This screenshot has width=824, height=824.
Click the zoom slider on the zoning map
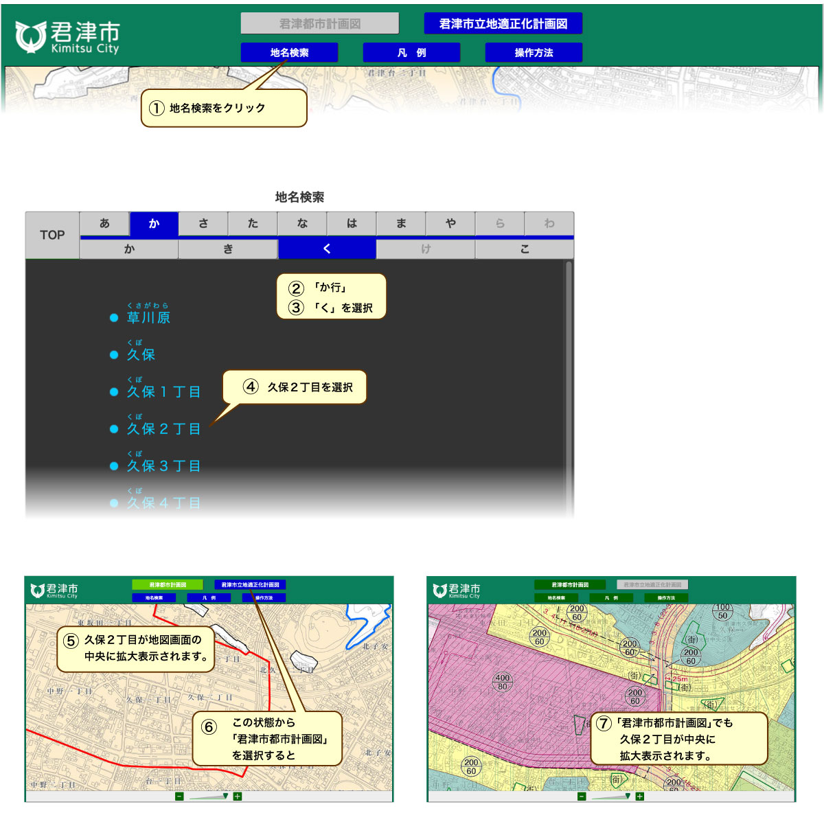point(610,797)
